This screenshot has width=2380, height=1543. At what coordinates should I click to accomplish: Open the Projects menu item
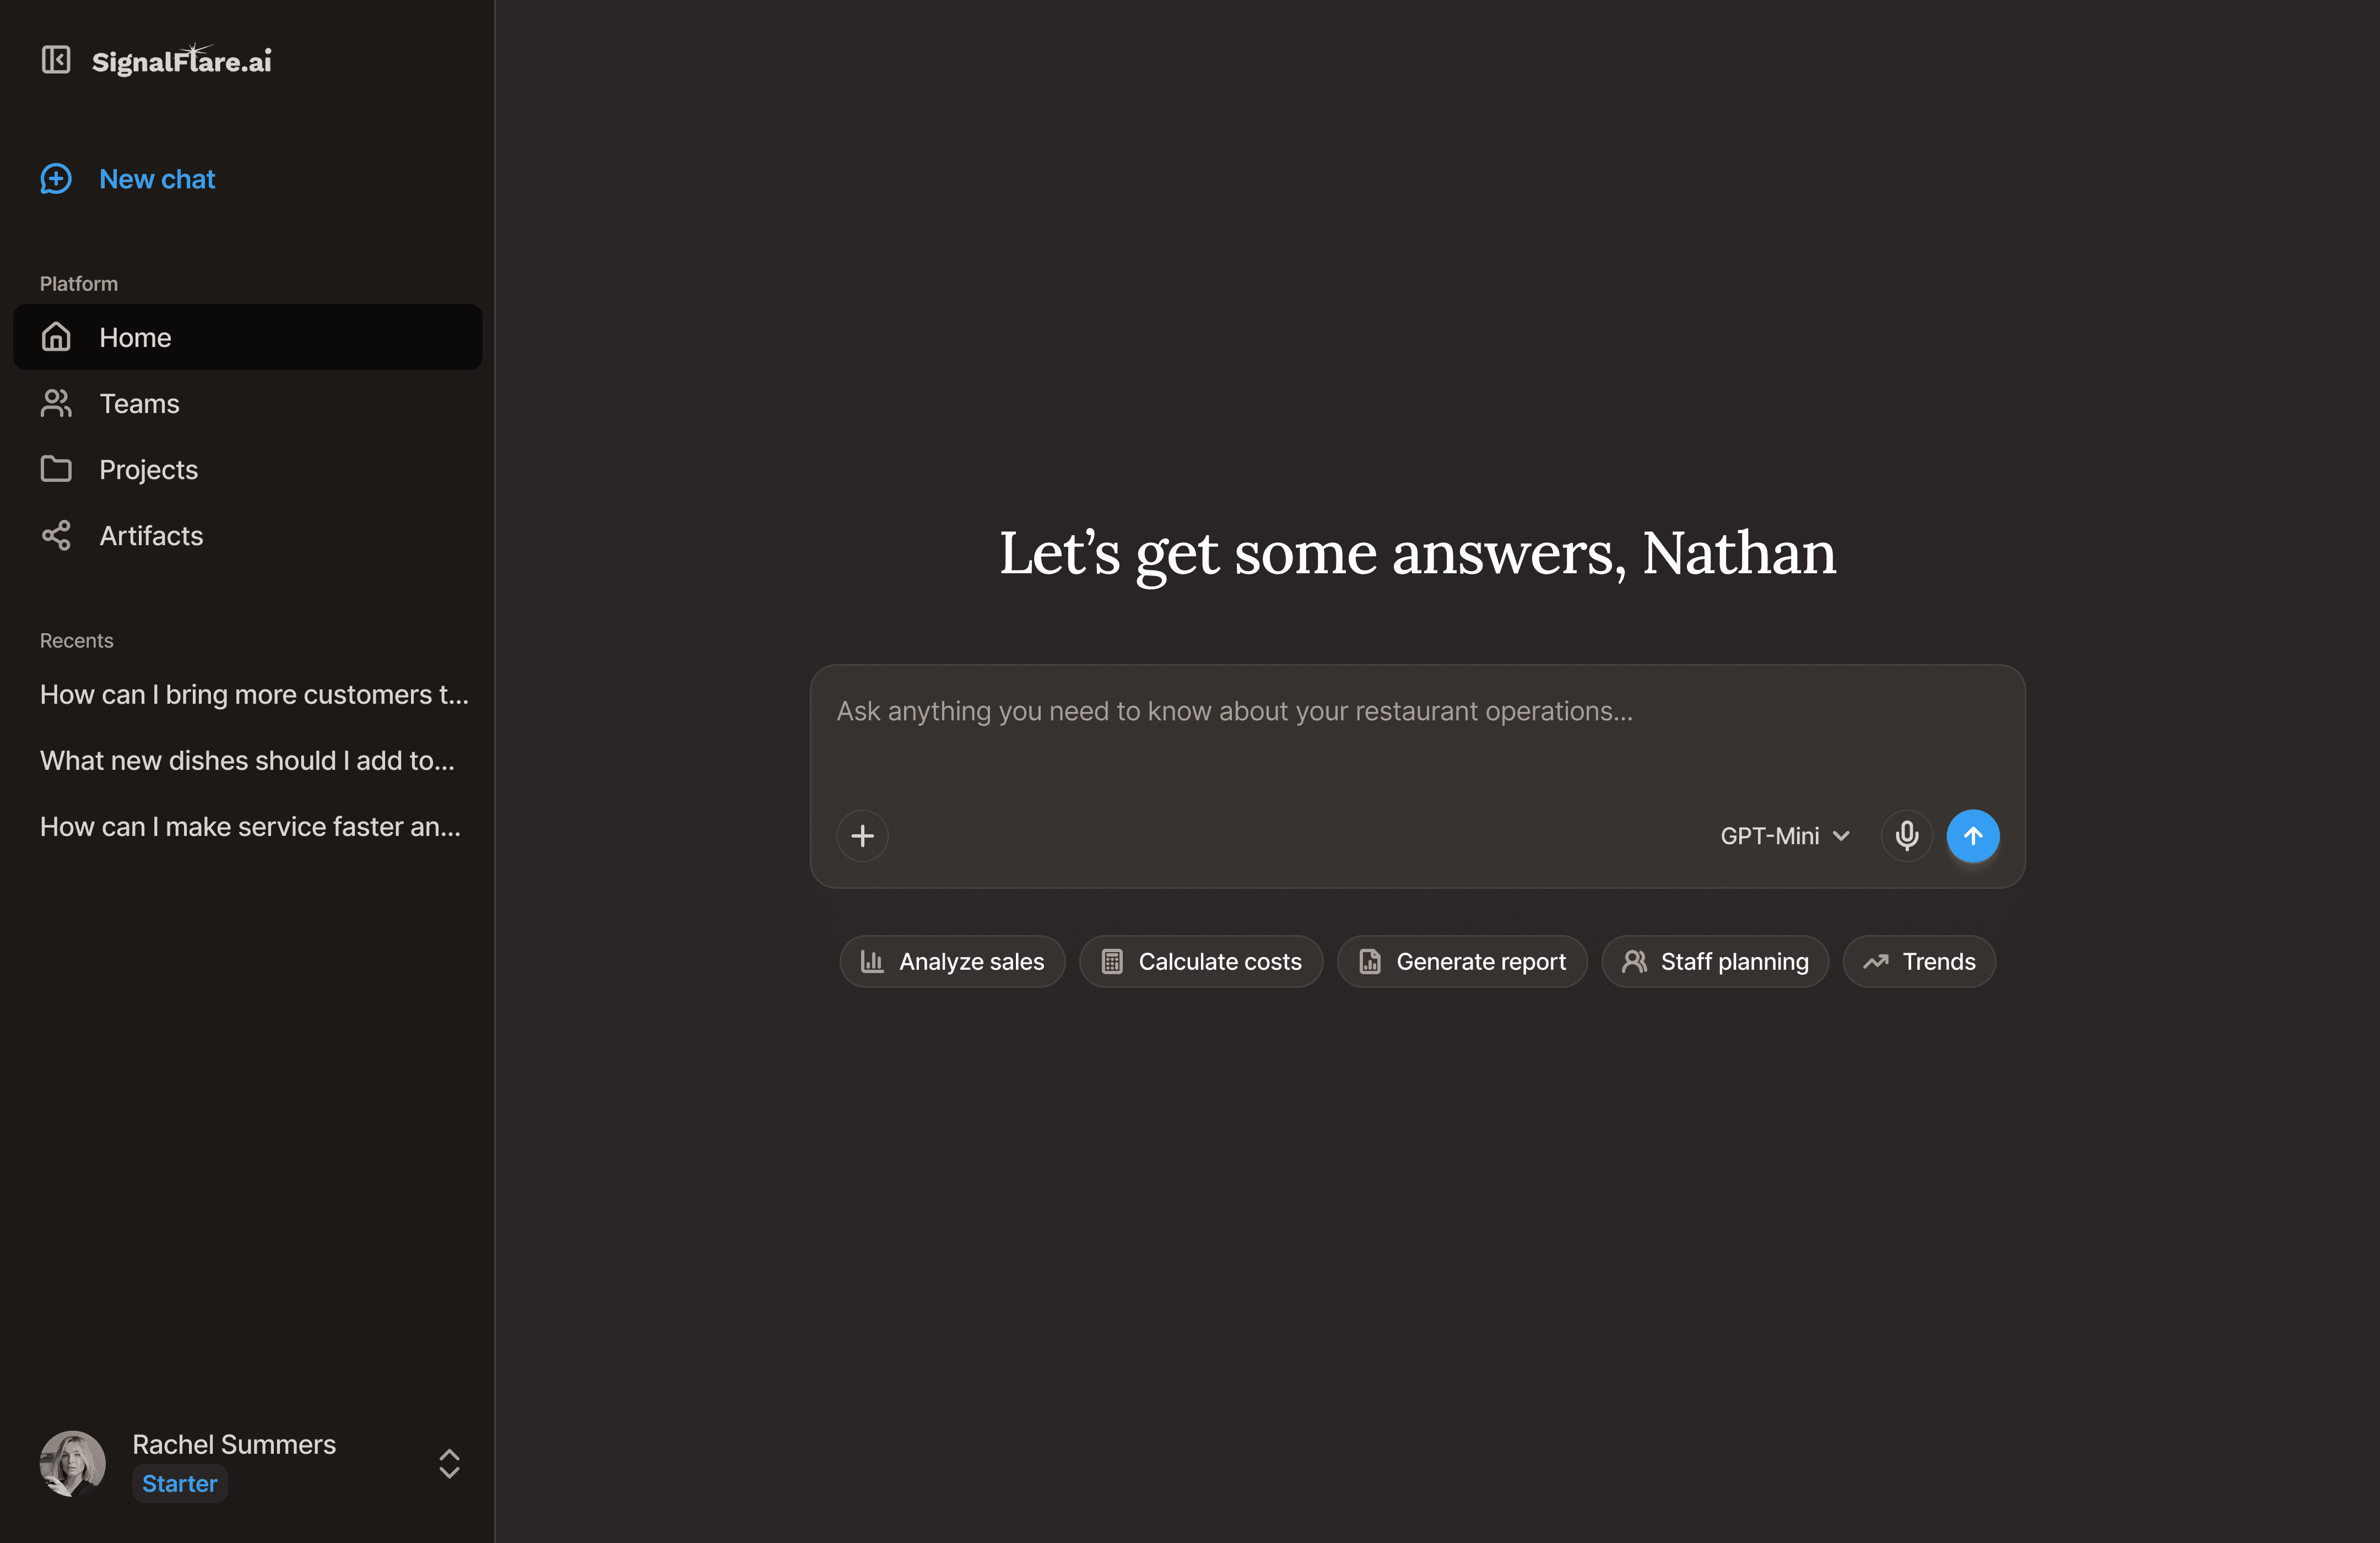pos(148,470)
